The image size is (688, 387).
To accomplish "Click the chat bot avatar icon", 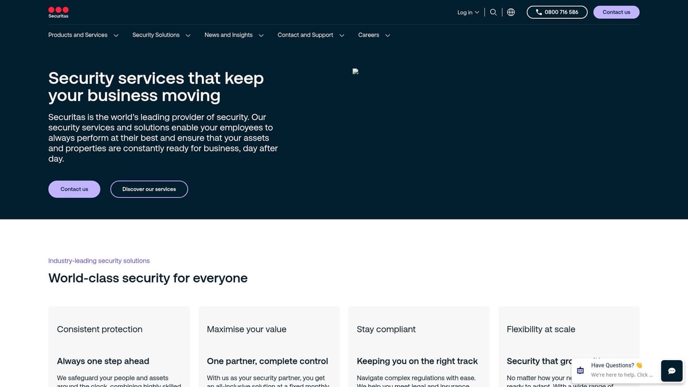I will click(580, 370).
